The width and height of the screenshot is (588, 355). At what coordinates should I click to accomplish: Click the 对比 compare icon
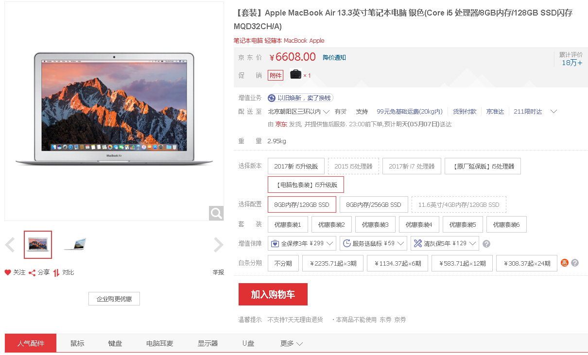[56, 272]
